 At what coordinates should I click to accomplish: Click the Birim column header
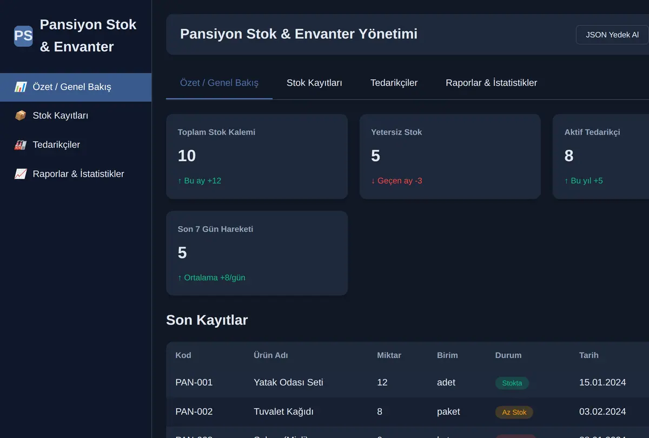click(447, 355)
